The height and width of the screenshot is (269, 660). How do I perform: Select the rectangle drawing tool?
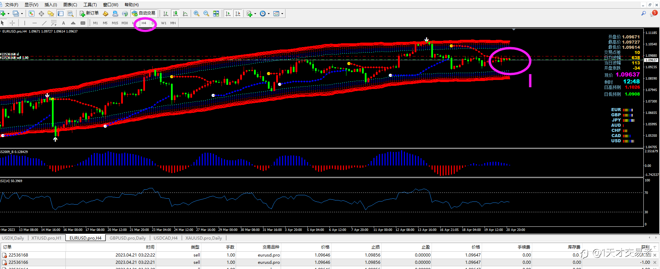coord(83,23)
